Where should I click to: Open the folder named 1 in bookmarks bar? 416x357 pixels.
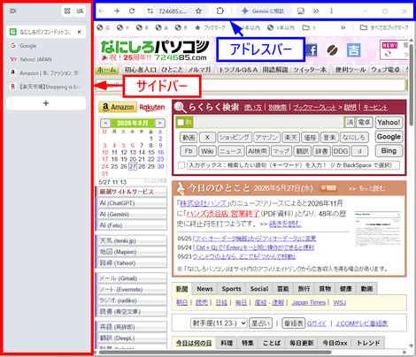coord(309,27)
